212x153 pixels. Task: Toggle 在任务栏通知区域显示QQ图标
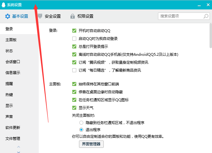(74, 100)
